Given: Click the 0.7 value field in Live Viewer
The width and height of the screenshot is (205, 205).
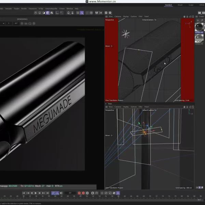Looking at the screenshot, I should pos(16,23).
